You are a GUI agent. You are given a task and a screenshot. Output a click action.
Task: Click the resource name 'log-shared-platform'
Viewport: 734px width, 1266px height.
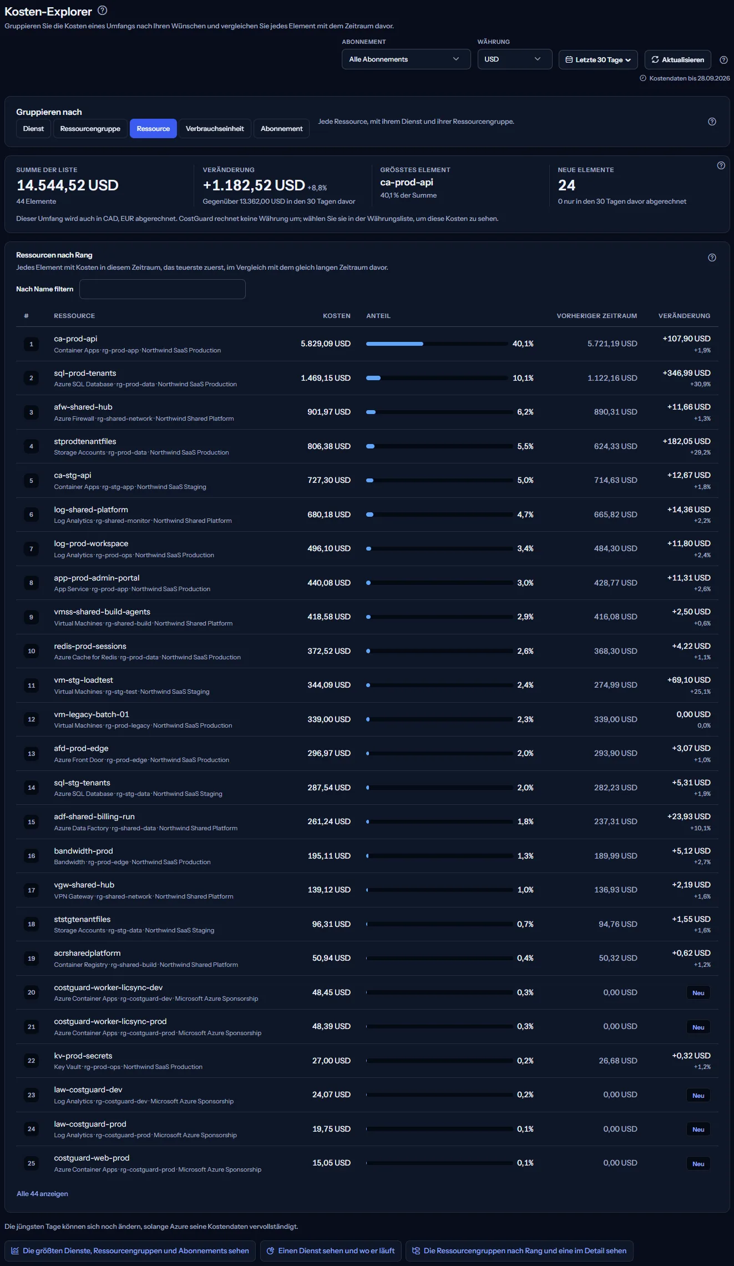point(91,510)
